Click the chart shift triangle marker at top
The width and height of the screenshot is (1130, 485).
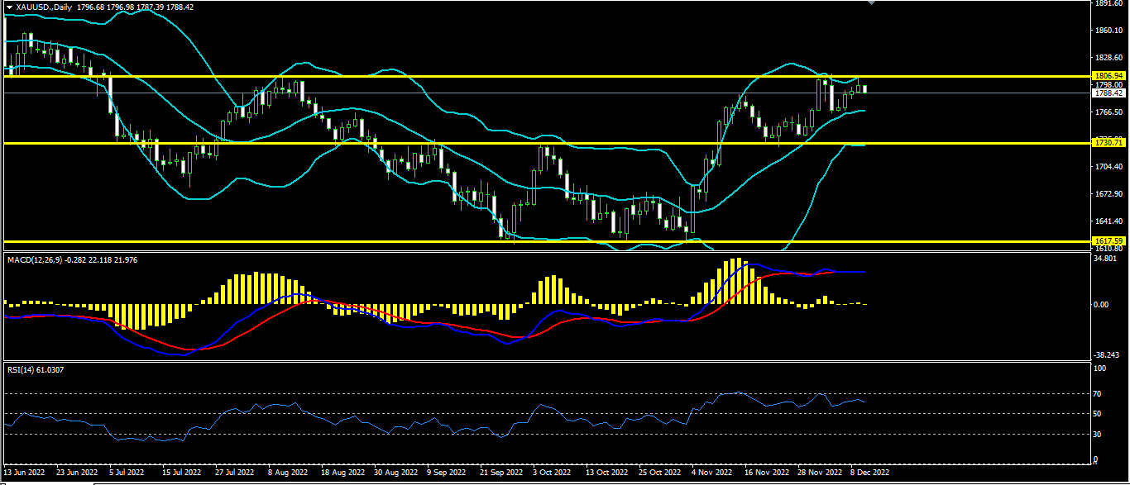[870, 2]
